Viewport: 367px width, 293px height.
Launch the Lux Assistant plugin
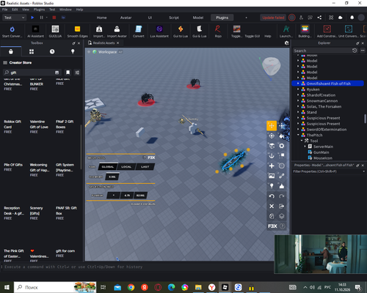[159, 31]
